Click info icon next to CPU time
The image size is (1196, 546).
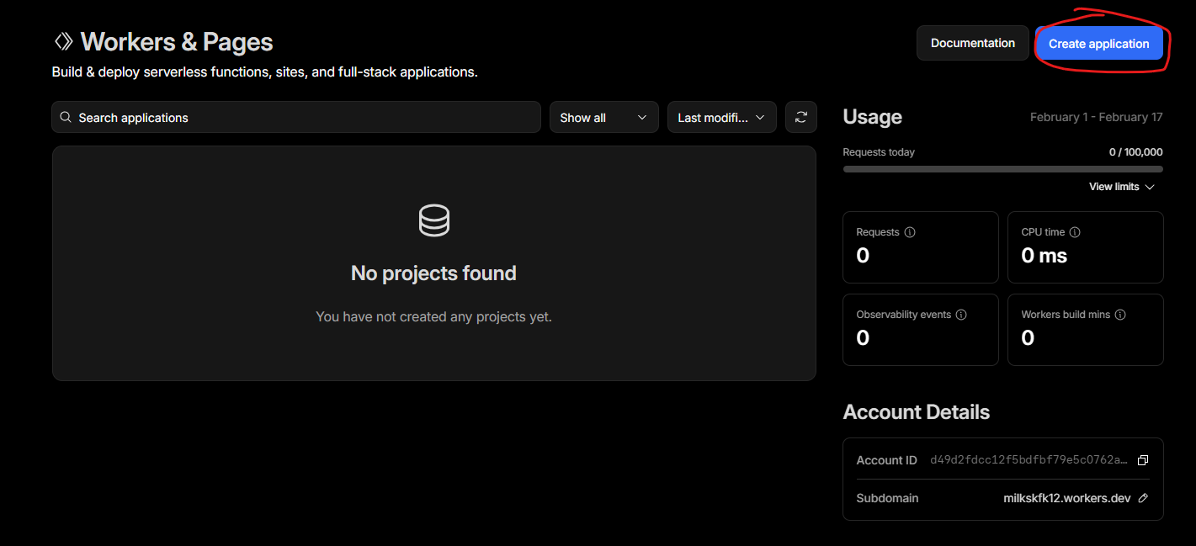point(1075,232)
